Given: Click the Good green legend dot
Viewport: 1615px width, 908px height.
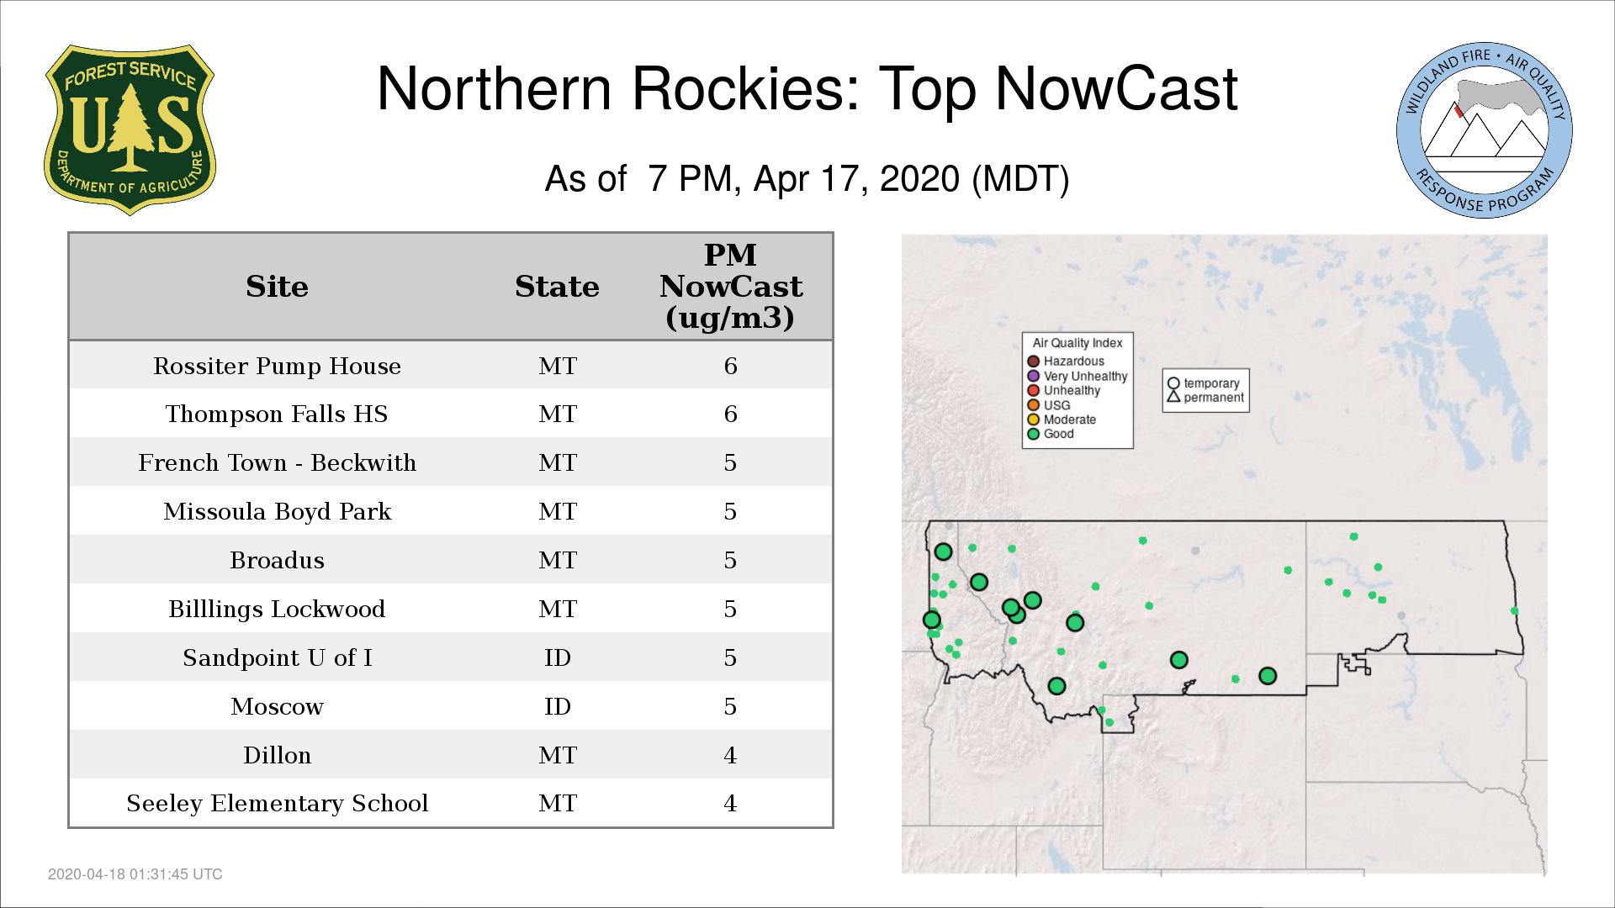Looking at the screenshot, I should coord(1033,434).
